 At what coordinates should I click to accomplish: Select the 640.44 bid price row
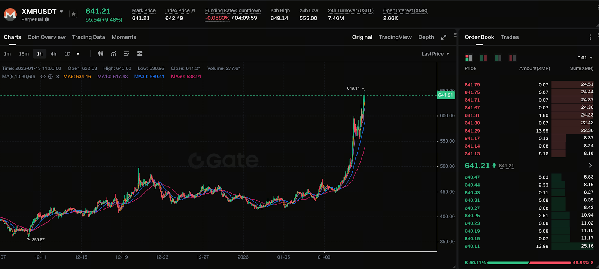(x=529, y=185)
